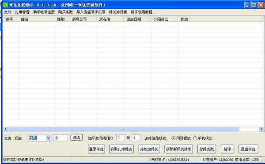Sort by the 序号 column header

click(x=11, y=19)
